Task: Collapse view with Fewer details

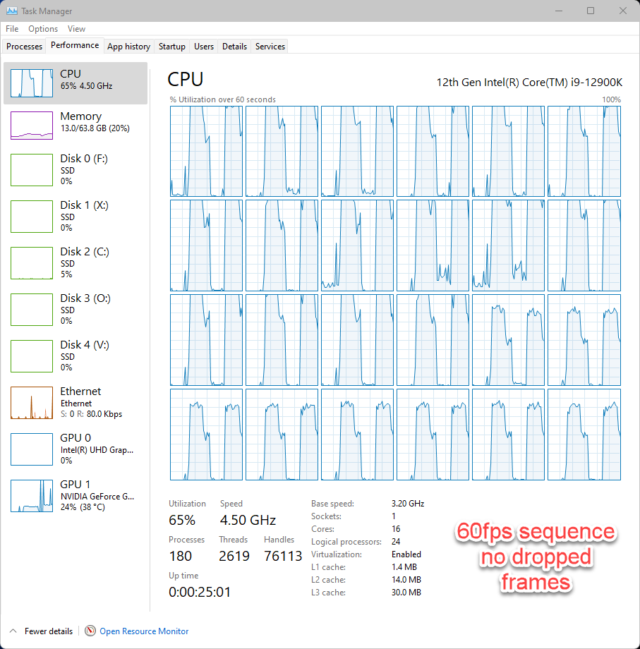Action: [40, 631]
